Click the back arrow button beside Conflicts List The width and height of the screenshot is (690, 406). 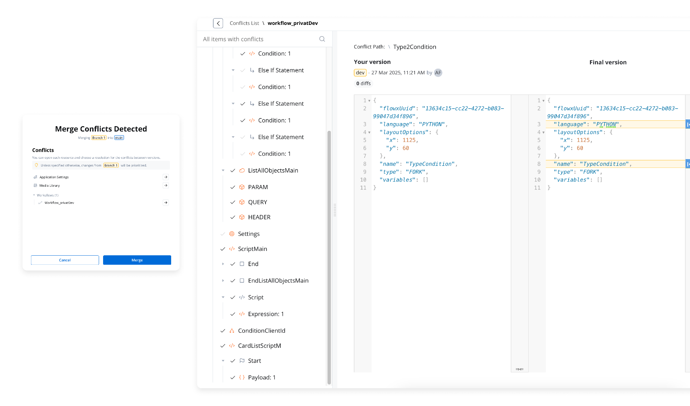click(218, 23)
